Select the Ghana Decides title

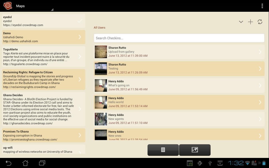click(x=13, y=95)
